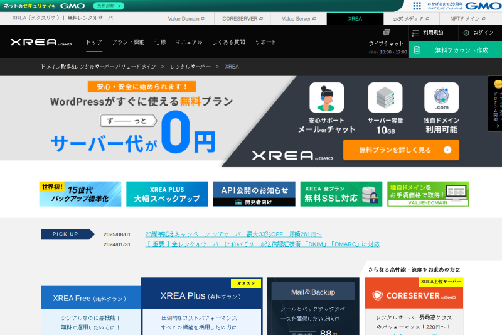Click the 無料診断 pill button
The width and height of the screenshot is (502, 335).
pos(109,6)
